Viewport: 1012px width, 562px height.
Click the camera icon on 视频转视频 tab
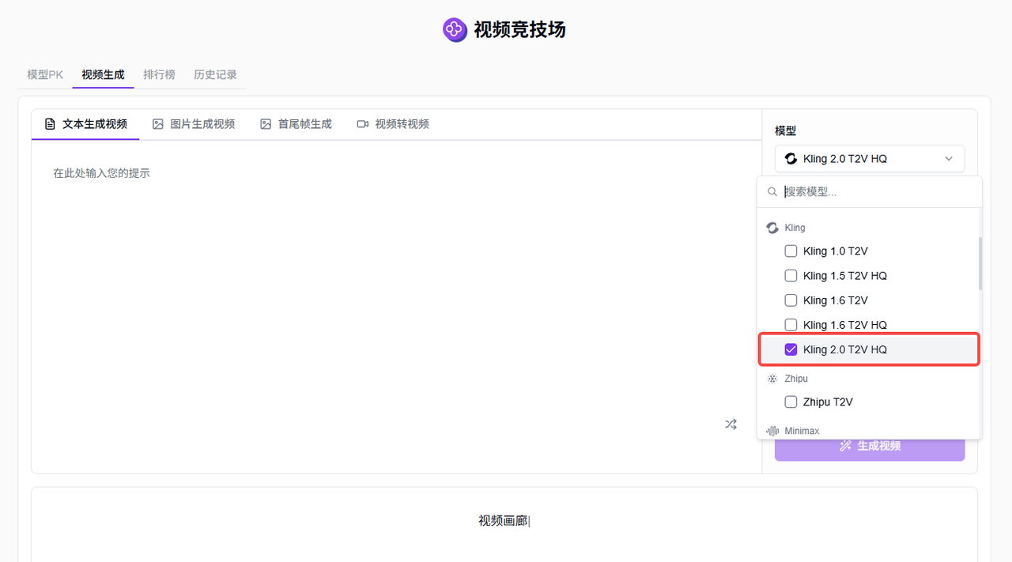coord(363,124)
